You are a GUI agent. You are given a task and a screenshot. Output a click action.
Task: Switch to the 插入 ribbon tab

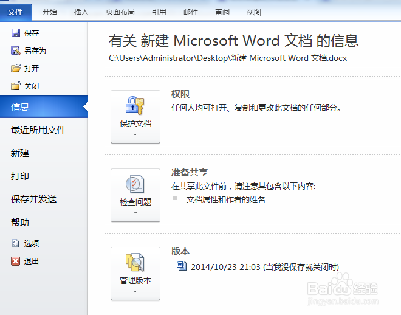point(81,12)
